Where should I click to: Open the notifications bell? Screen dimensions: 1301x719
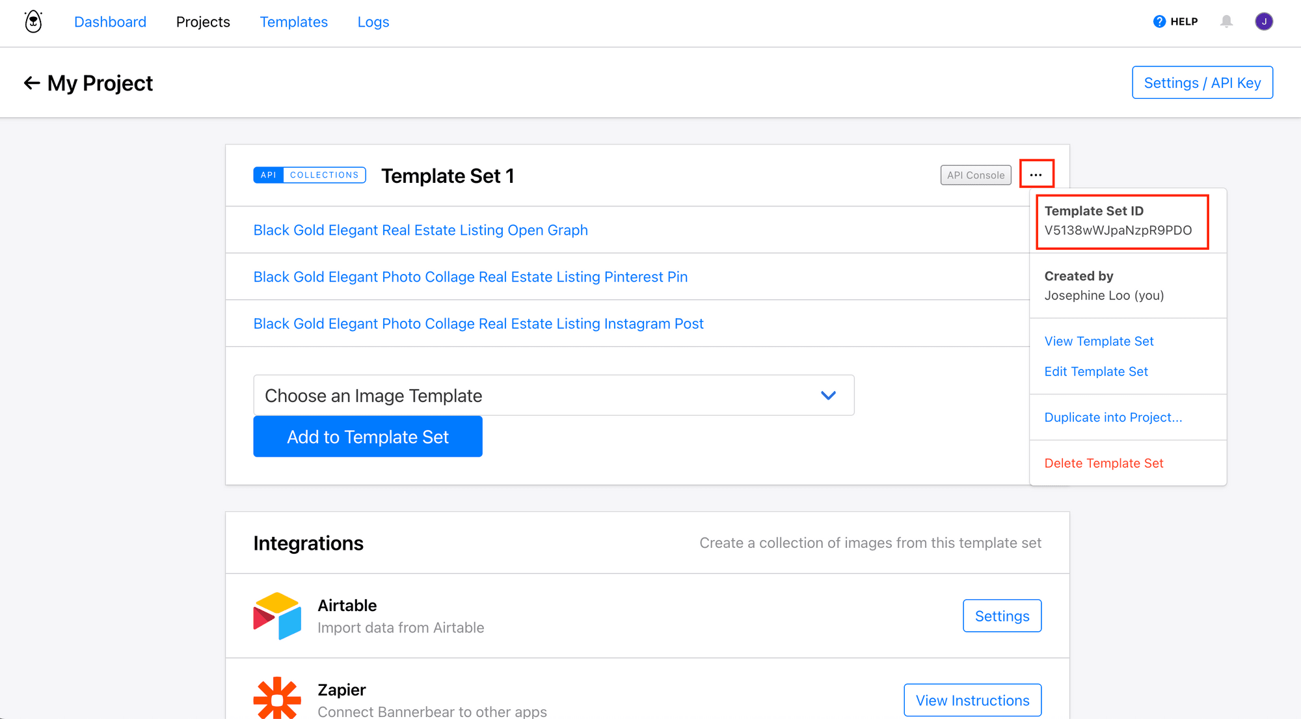pyautogui.click(x=1226, y=21)
